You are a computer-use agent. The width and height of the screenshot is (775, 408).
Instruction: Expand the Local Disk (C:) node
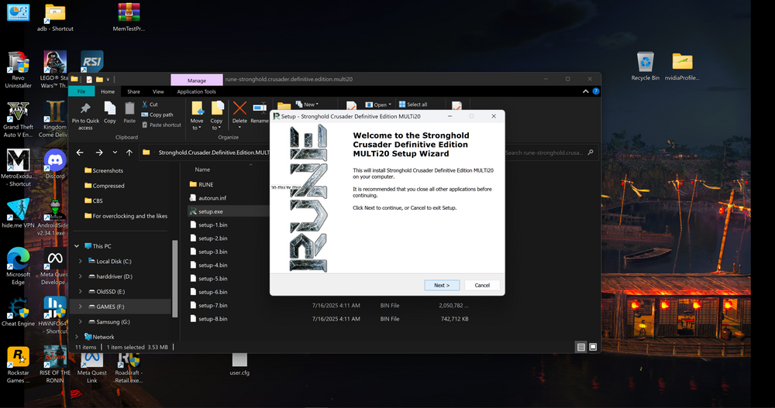(81, 262)
